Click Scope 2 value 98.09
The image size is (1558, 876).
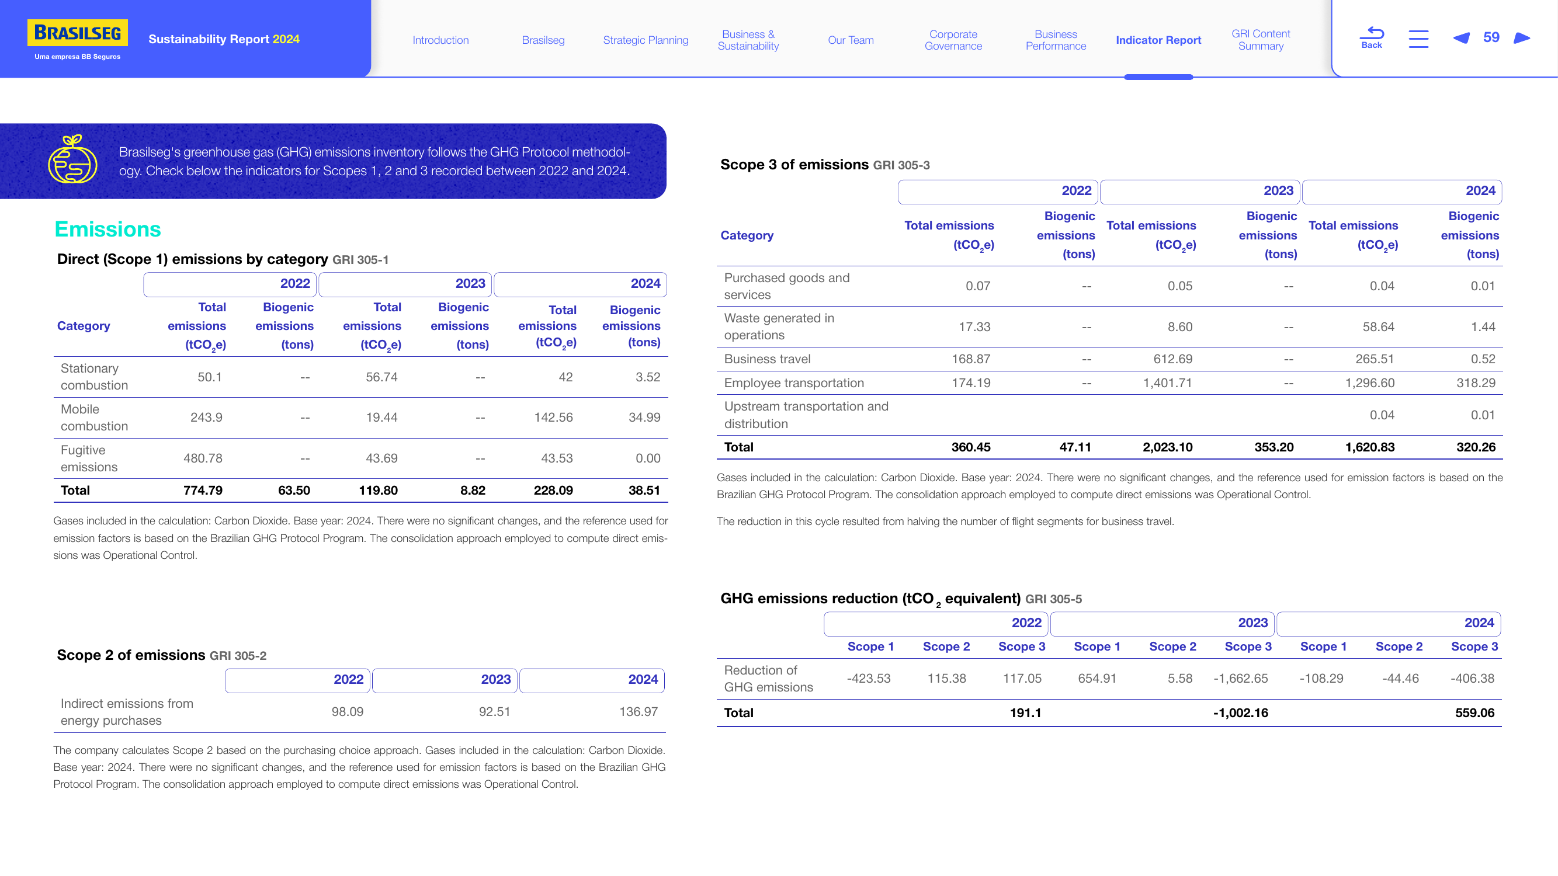(x=347, y=711)
